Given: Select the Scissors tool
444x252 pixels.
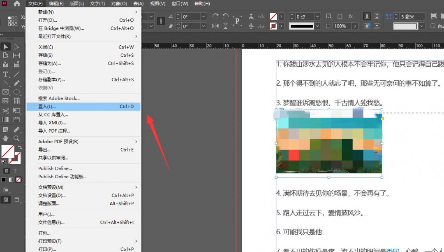Looking at the screenshot, I should point(5,110).
